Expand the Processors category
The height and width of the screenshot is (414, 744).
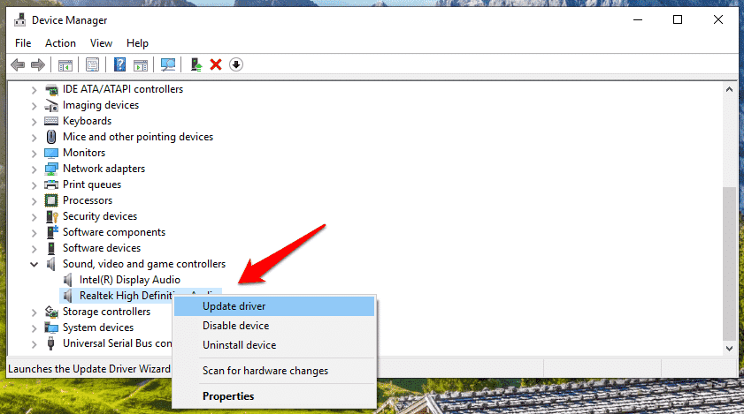34,201
